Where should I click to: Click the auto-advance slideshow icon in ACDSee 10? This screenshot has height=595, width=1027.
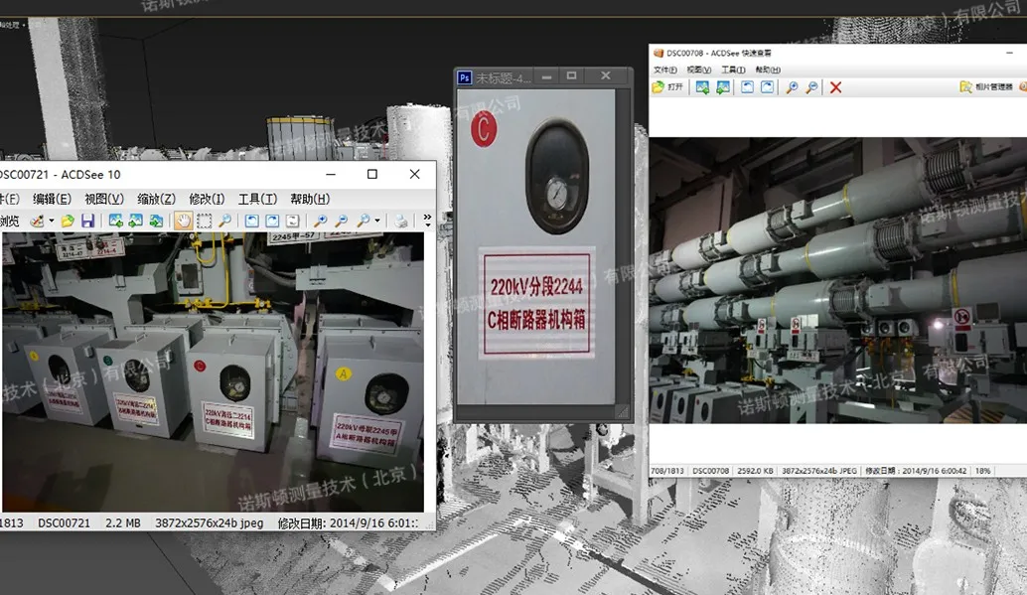[156, 221]
